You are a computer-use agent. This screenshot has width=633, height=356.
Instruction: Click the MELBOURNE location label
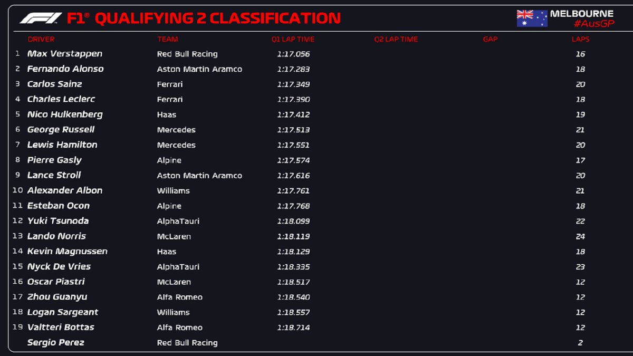coord(581,14)
